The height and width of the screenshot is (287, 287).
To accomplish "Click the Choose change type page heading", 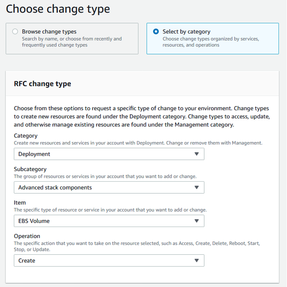I will pyautogui.click(x=58, y=9).
